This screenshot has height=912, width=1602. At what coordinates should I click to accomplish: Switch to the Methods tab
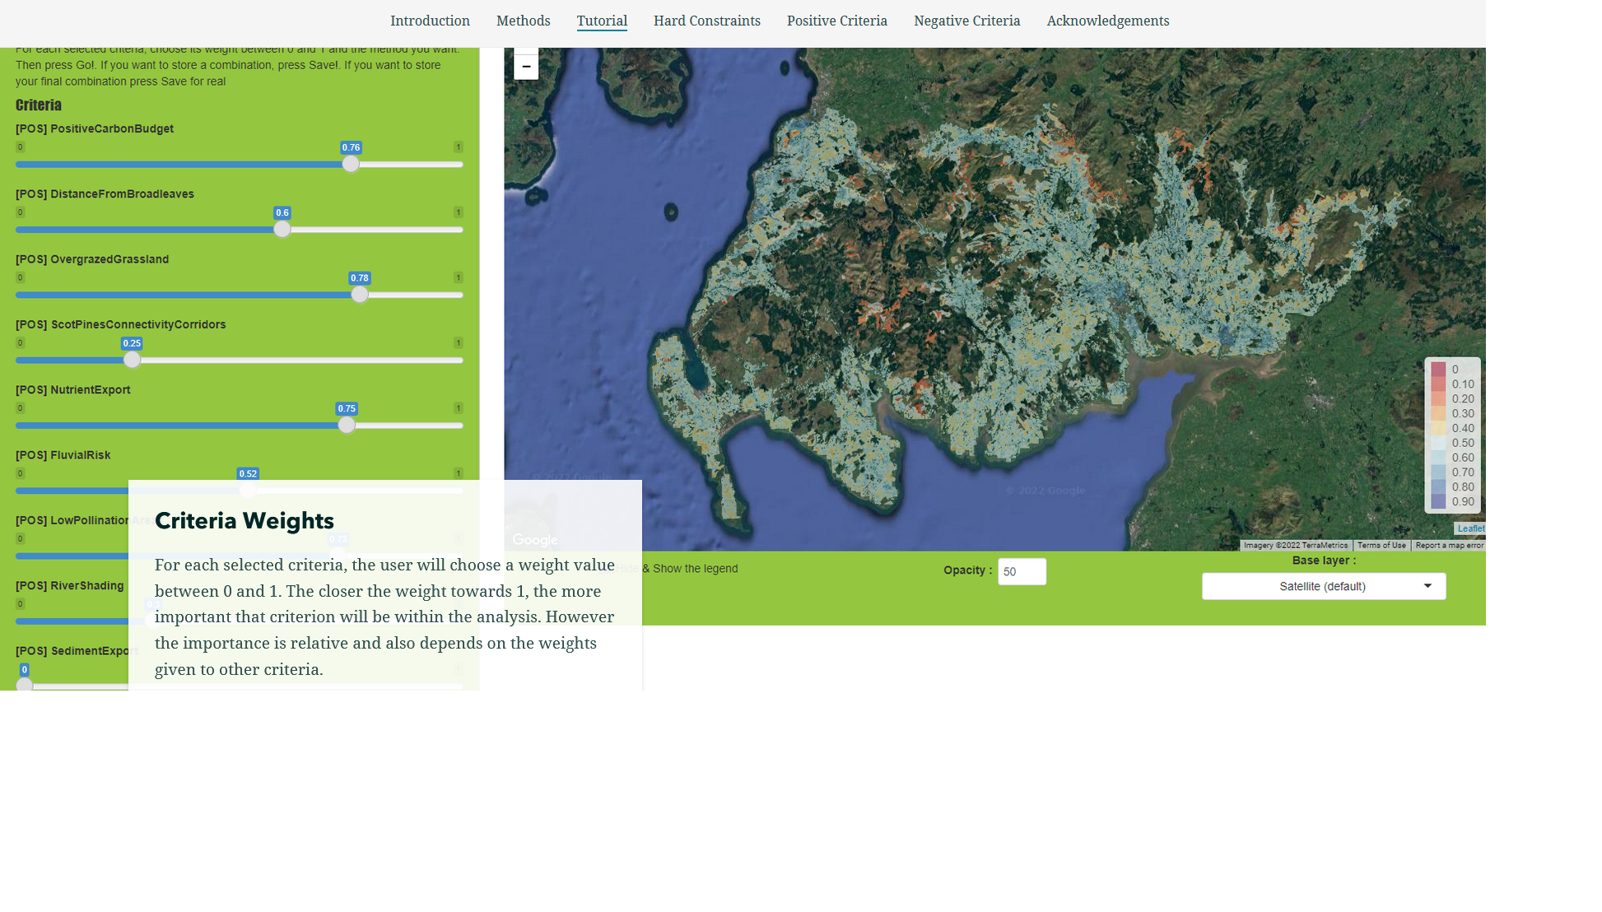(x=523, y=21)
